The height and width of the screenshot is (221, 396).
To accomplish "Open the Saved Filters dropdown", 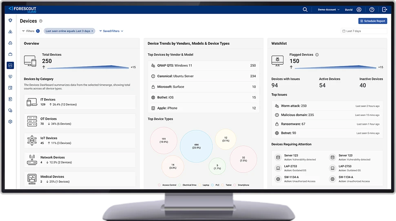I will click(x=111, y=31).
